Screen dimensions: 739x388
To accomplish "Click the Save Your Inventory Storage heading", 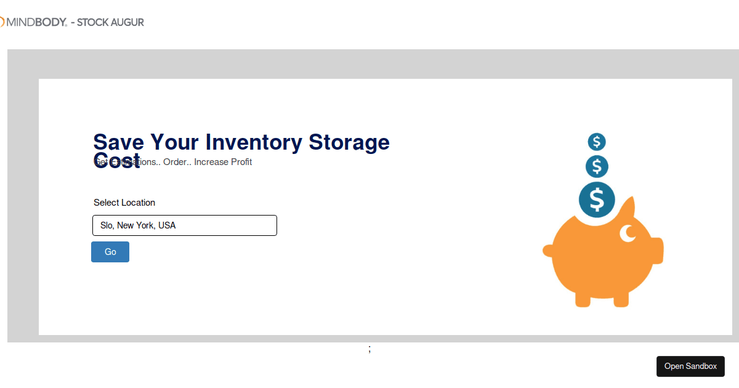I will (x=241, y=142).
